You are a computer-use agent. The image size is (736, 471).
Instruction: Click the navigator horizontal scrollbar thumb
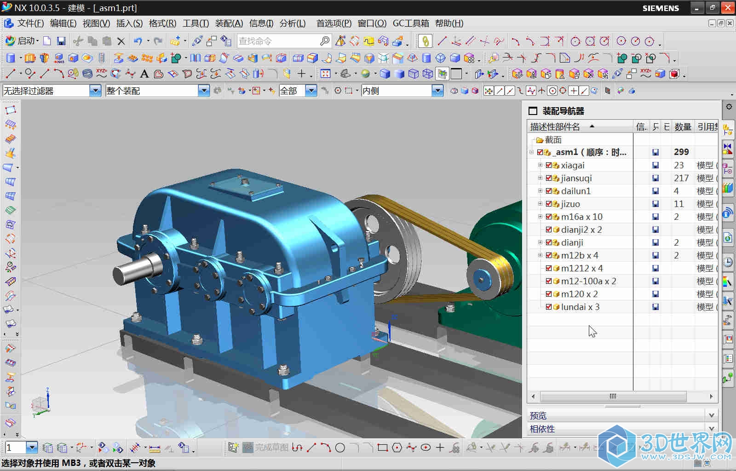[613, 396]
